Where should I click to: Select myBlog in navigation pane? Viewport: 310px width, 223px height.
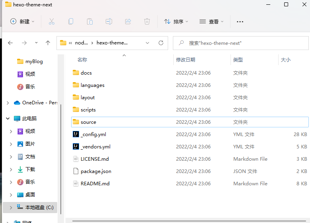34,62
